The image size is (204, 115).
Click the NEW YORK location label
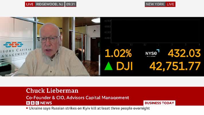click(155, 4)
